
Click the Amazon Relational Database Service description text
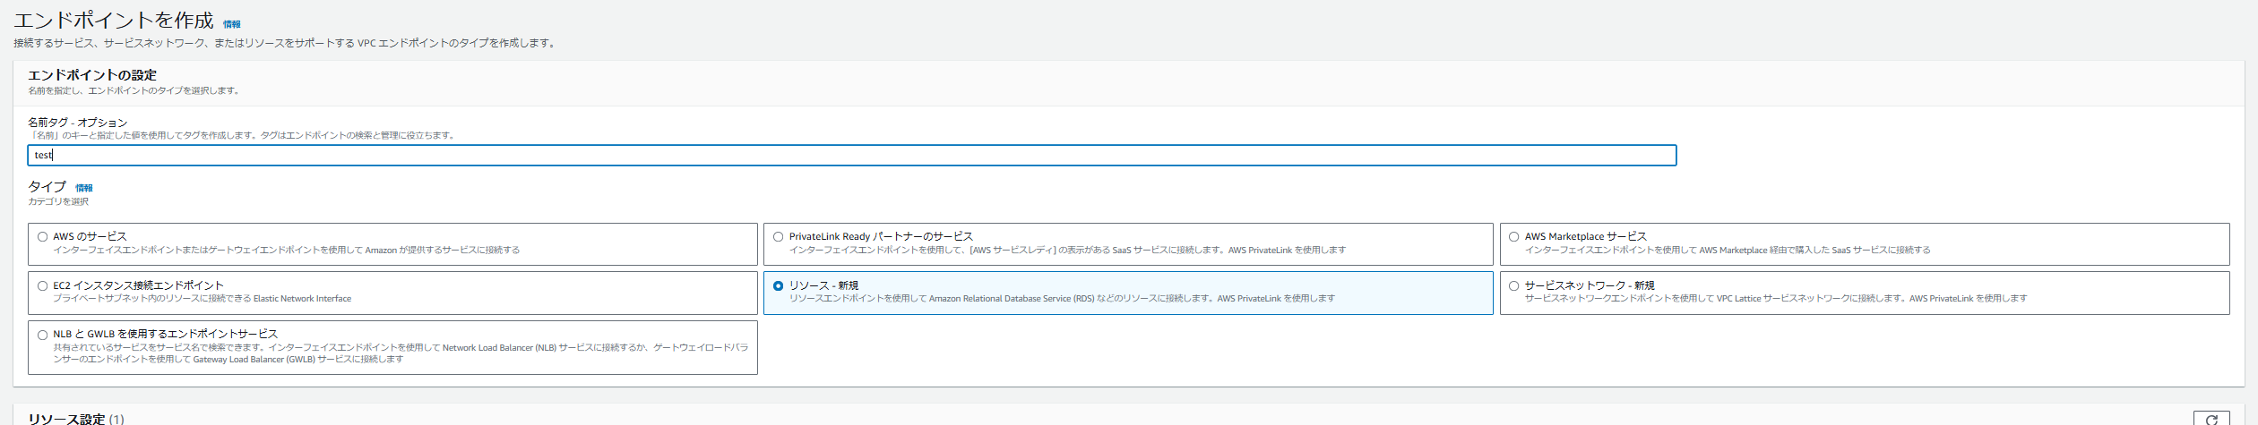(1062, 299)
